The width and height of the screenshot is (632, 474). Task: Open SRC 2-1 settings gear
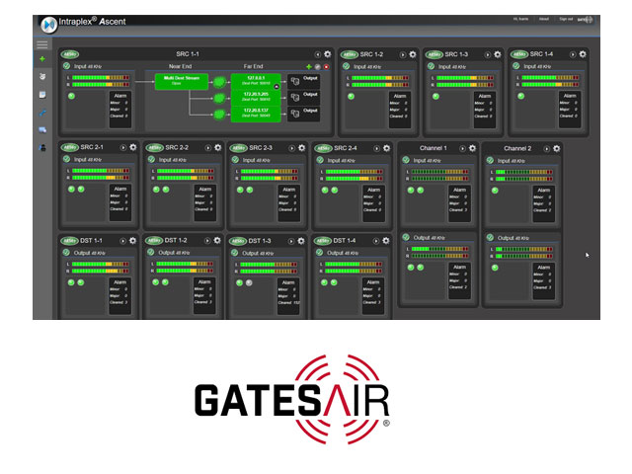pyautogui.click(x=133, y=147)
